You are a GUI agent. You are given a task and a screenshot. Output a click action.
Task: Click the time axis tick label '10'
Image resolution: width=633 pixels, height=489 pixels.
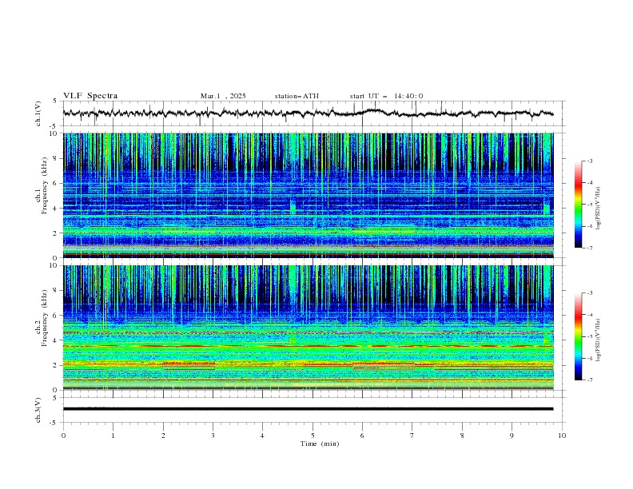point(562,435)
